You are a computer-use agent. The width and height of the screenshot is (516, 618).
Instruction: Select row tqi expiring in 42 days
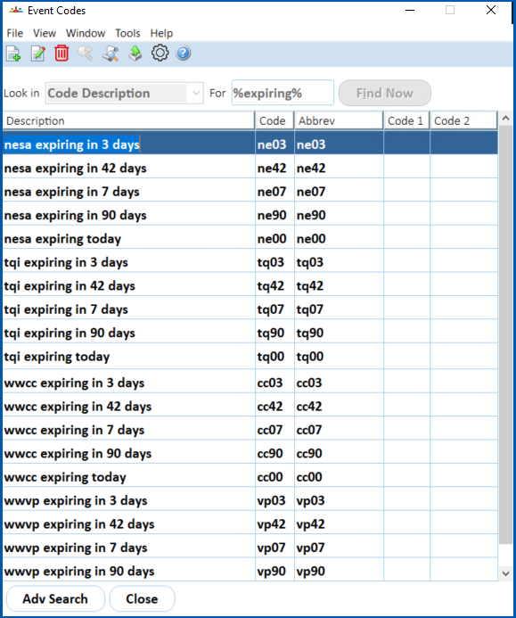click(250, 284)
